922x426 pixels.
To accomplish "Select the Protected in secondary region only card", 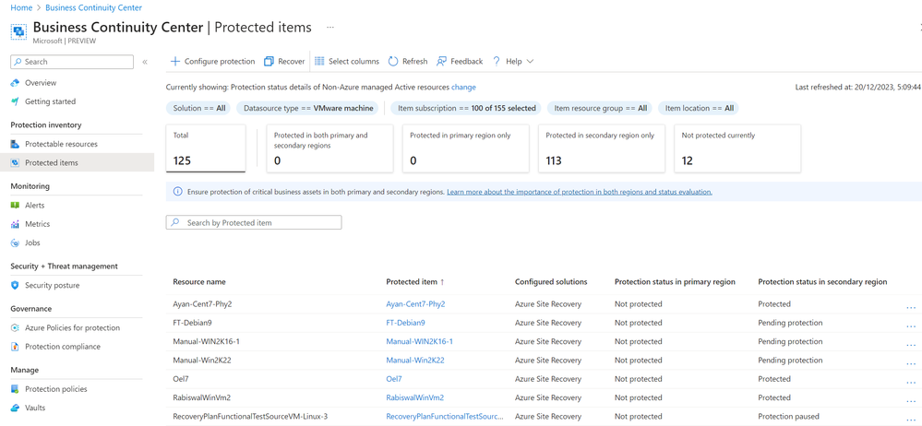I will tap(602, 148).
